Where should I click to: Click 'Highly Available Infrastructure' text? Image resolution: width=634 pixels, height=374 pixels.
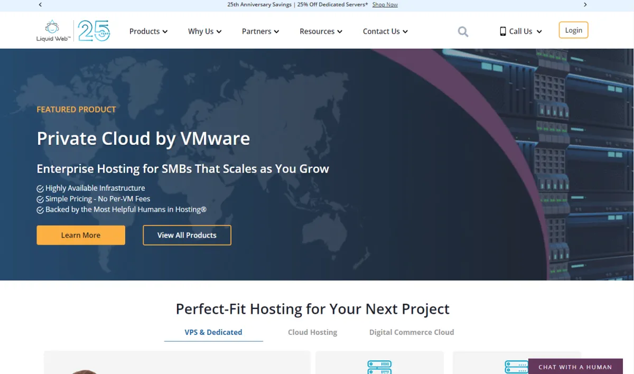[95, 188]
